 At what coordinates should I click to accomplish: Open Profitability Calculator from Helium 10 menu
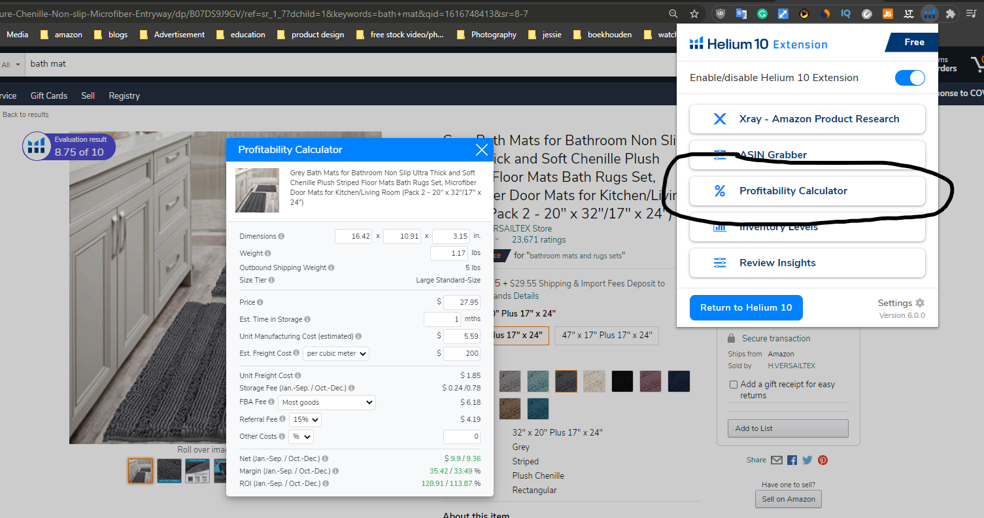[807, 191]
